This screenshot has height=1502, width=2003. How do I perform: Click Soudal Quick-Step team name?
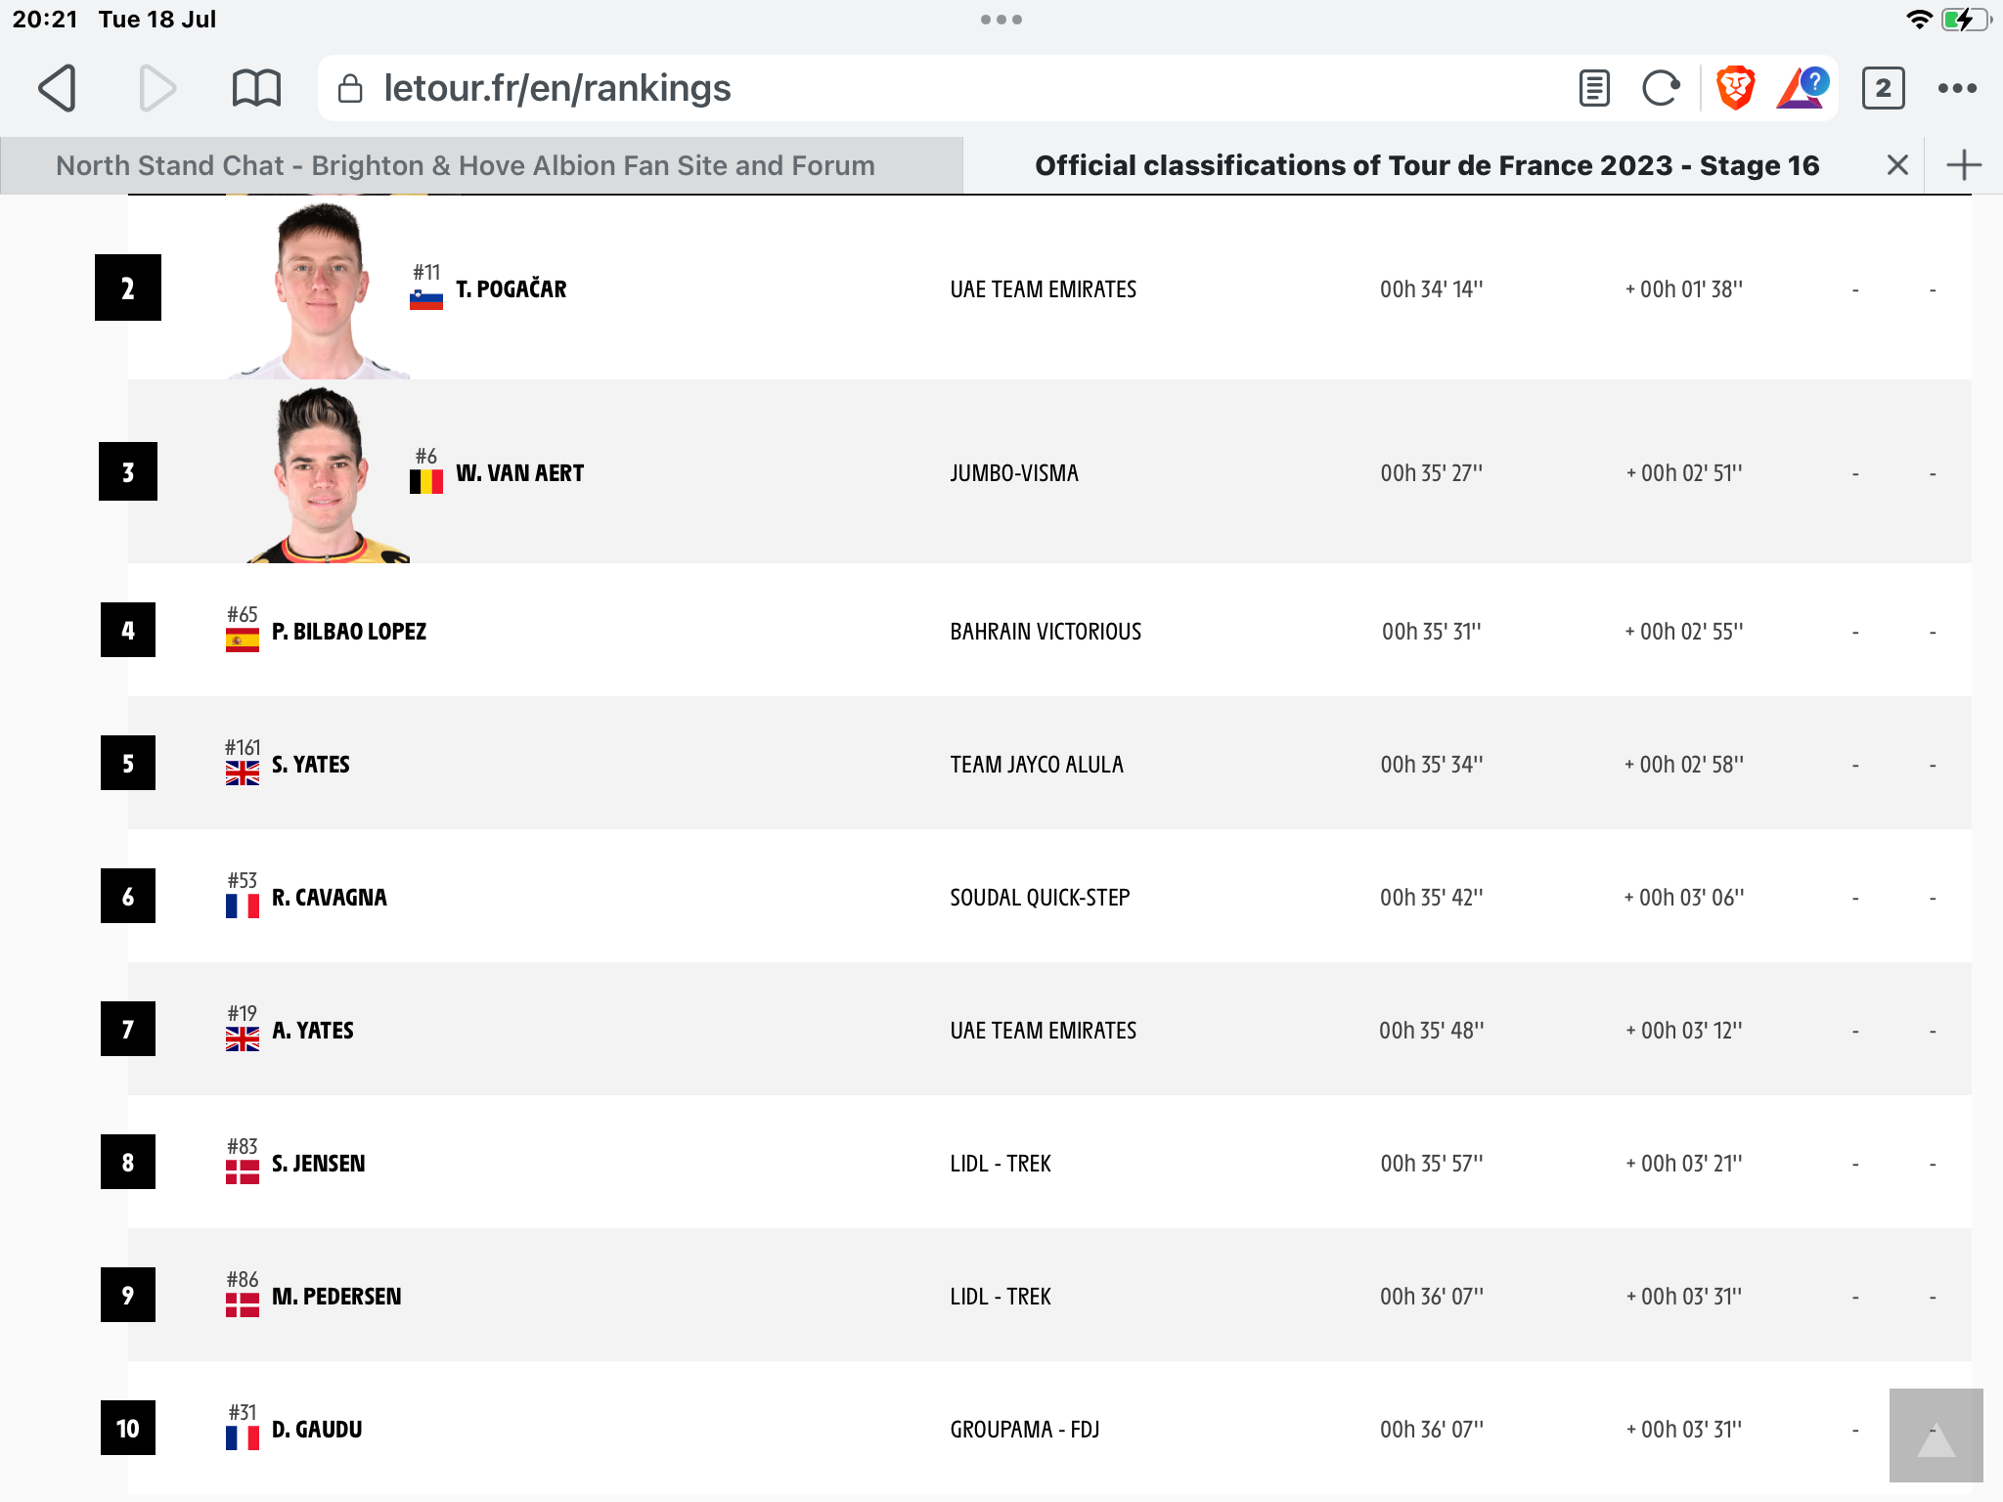click(x=1040, y=898)
